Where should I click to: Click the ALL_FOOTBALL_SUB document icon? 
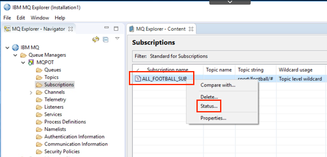click(138, 79)
